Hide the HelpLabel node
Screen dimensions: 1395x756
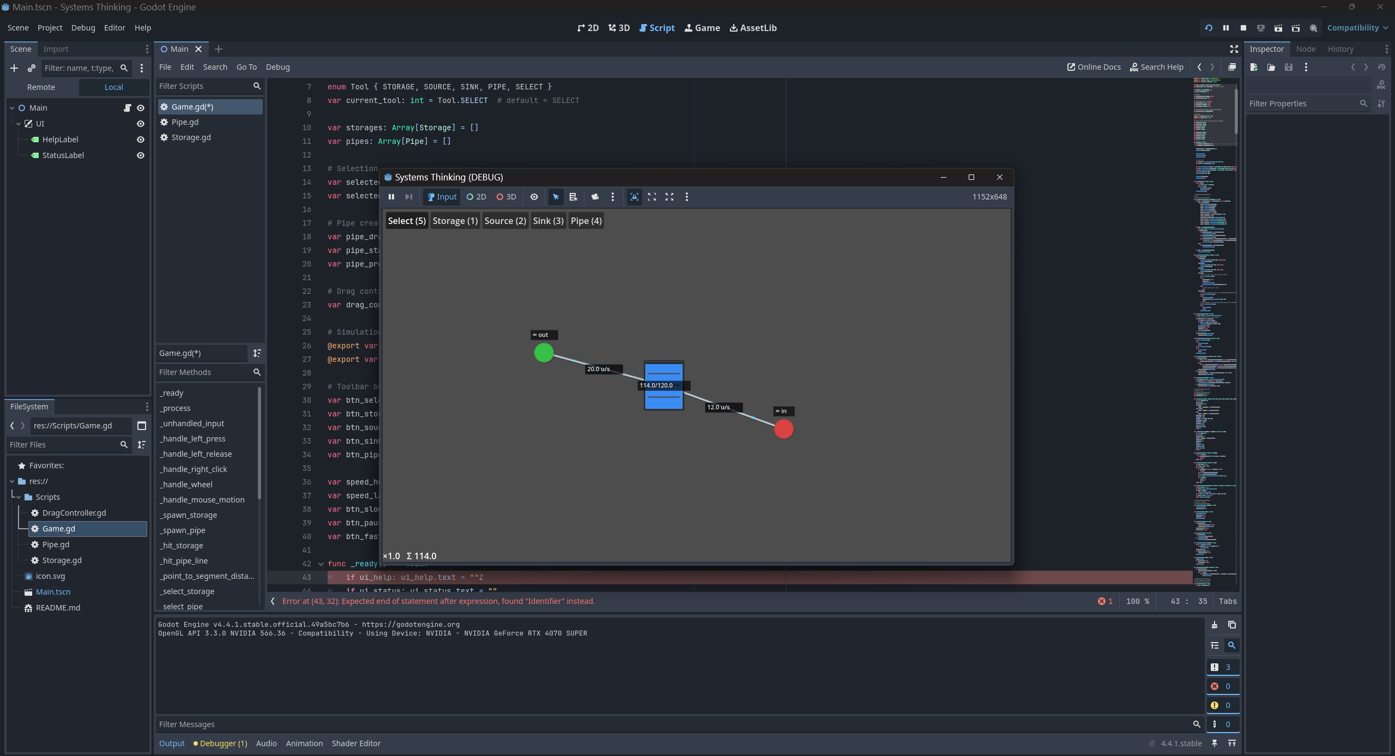(140, 140)
